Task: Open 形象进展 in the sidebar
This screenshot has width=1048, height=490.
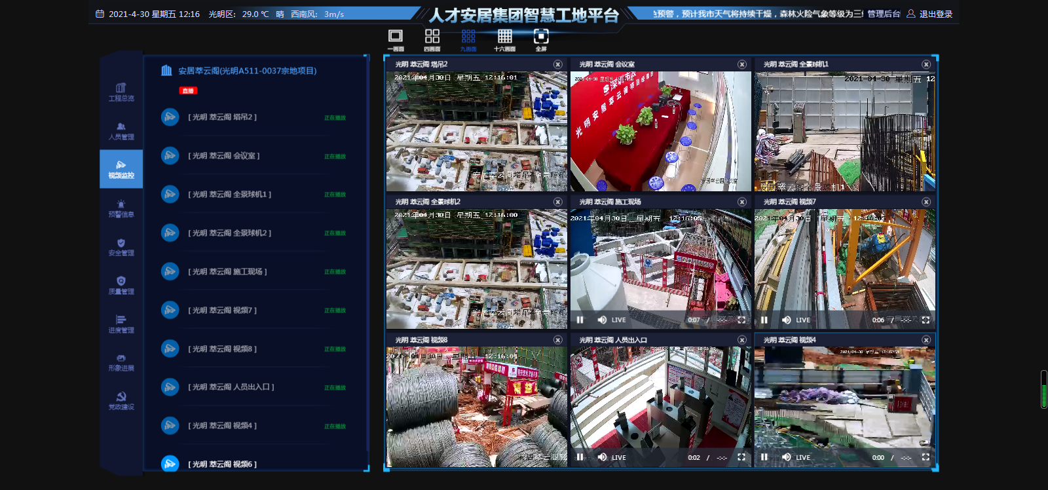Action: click(121, 362)
